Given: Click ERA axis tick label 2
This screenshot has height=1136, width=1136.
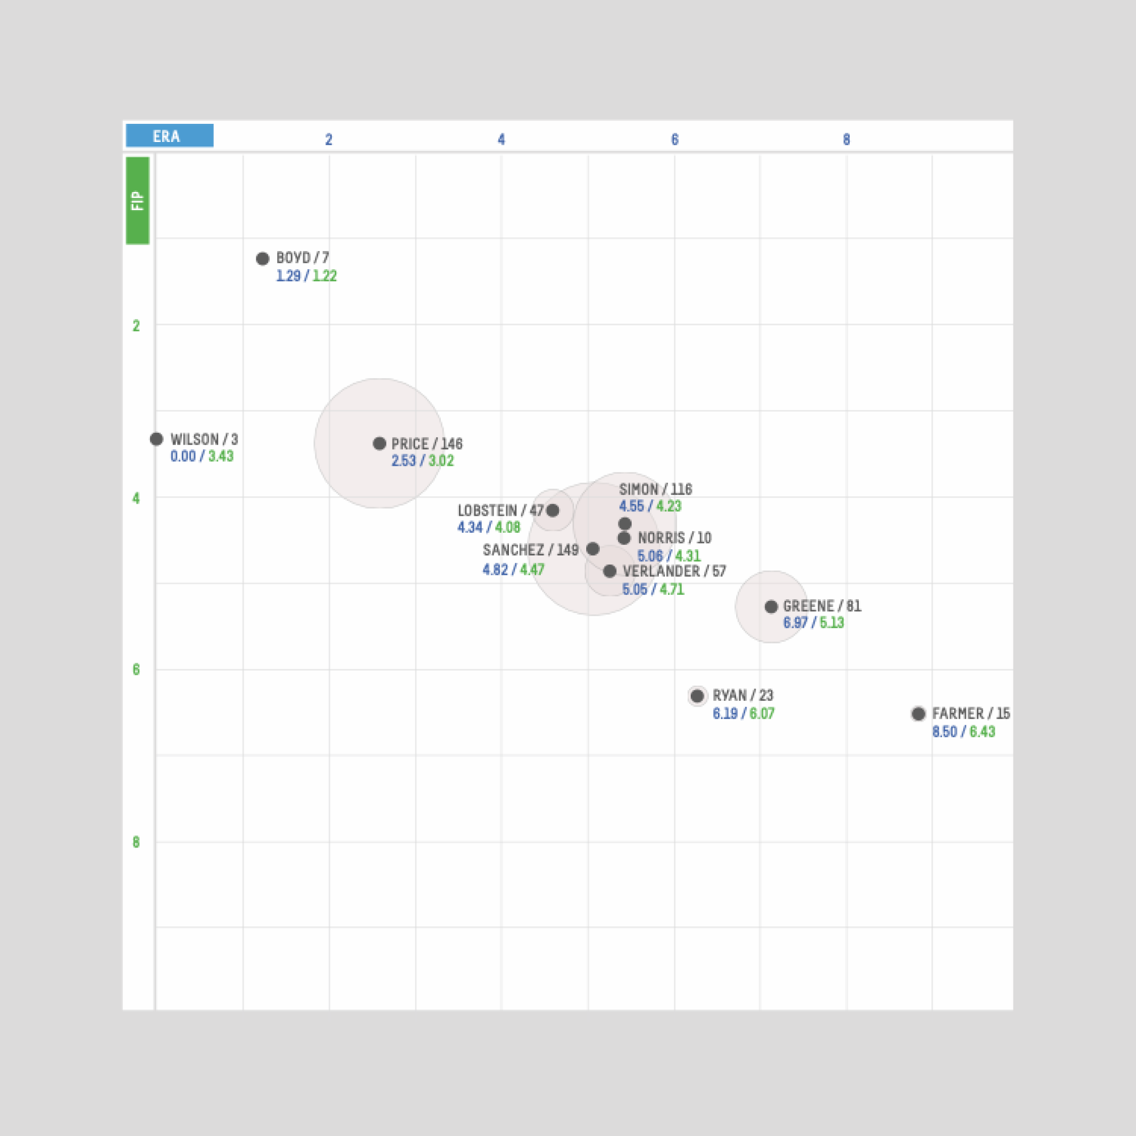Looking at the screenshot, I should pyautogui.click(x=329, y=140).
